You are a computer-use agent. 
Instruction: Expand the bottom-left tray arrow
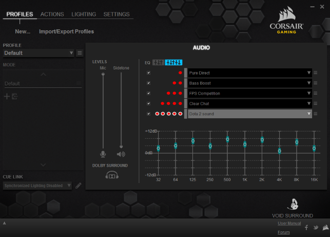5,223
